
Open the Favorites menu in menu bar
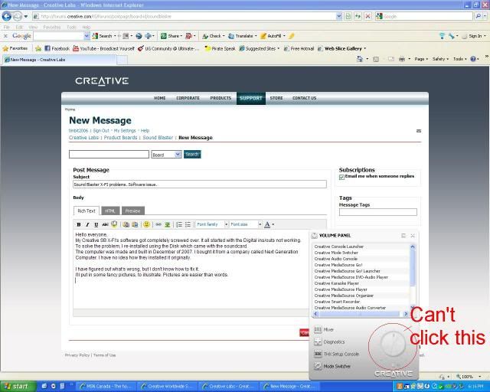pos(52,28)
